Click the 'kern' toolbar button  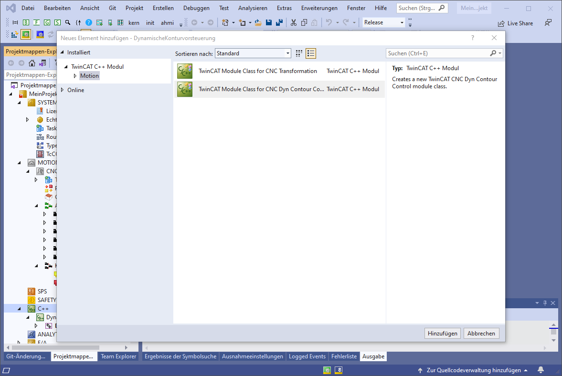[x=134, y=23]
